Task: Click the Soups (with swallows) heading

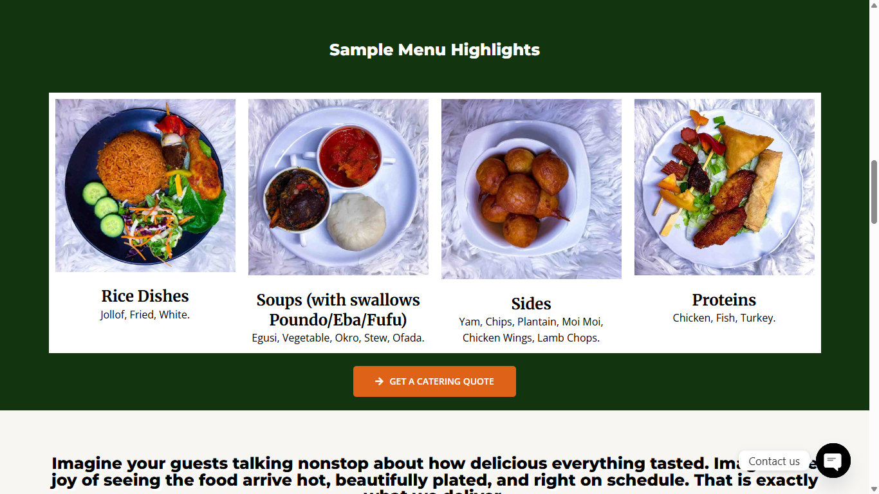Action: coord(338,309)
